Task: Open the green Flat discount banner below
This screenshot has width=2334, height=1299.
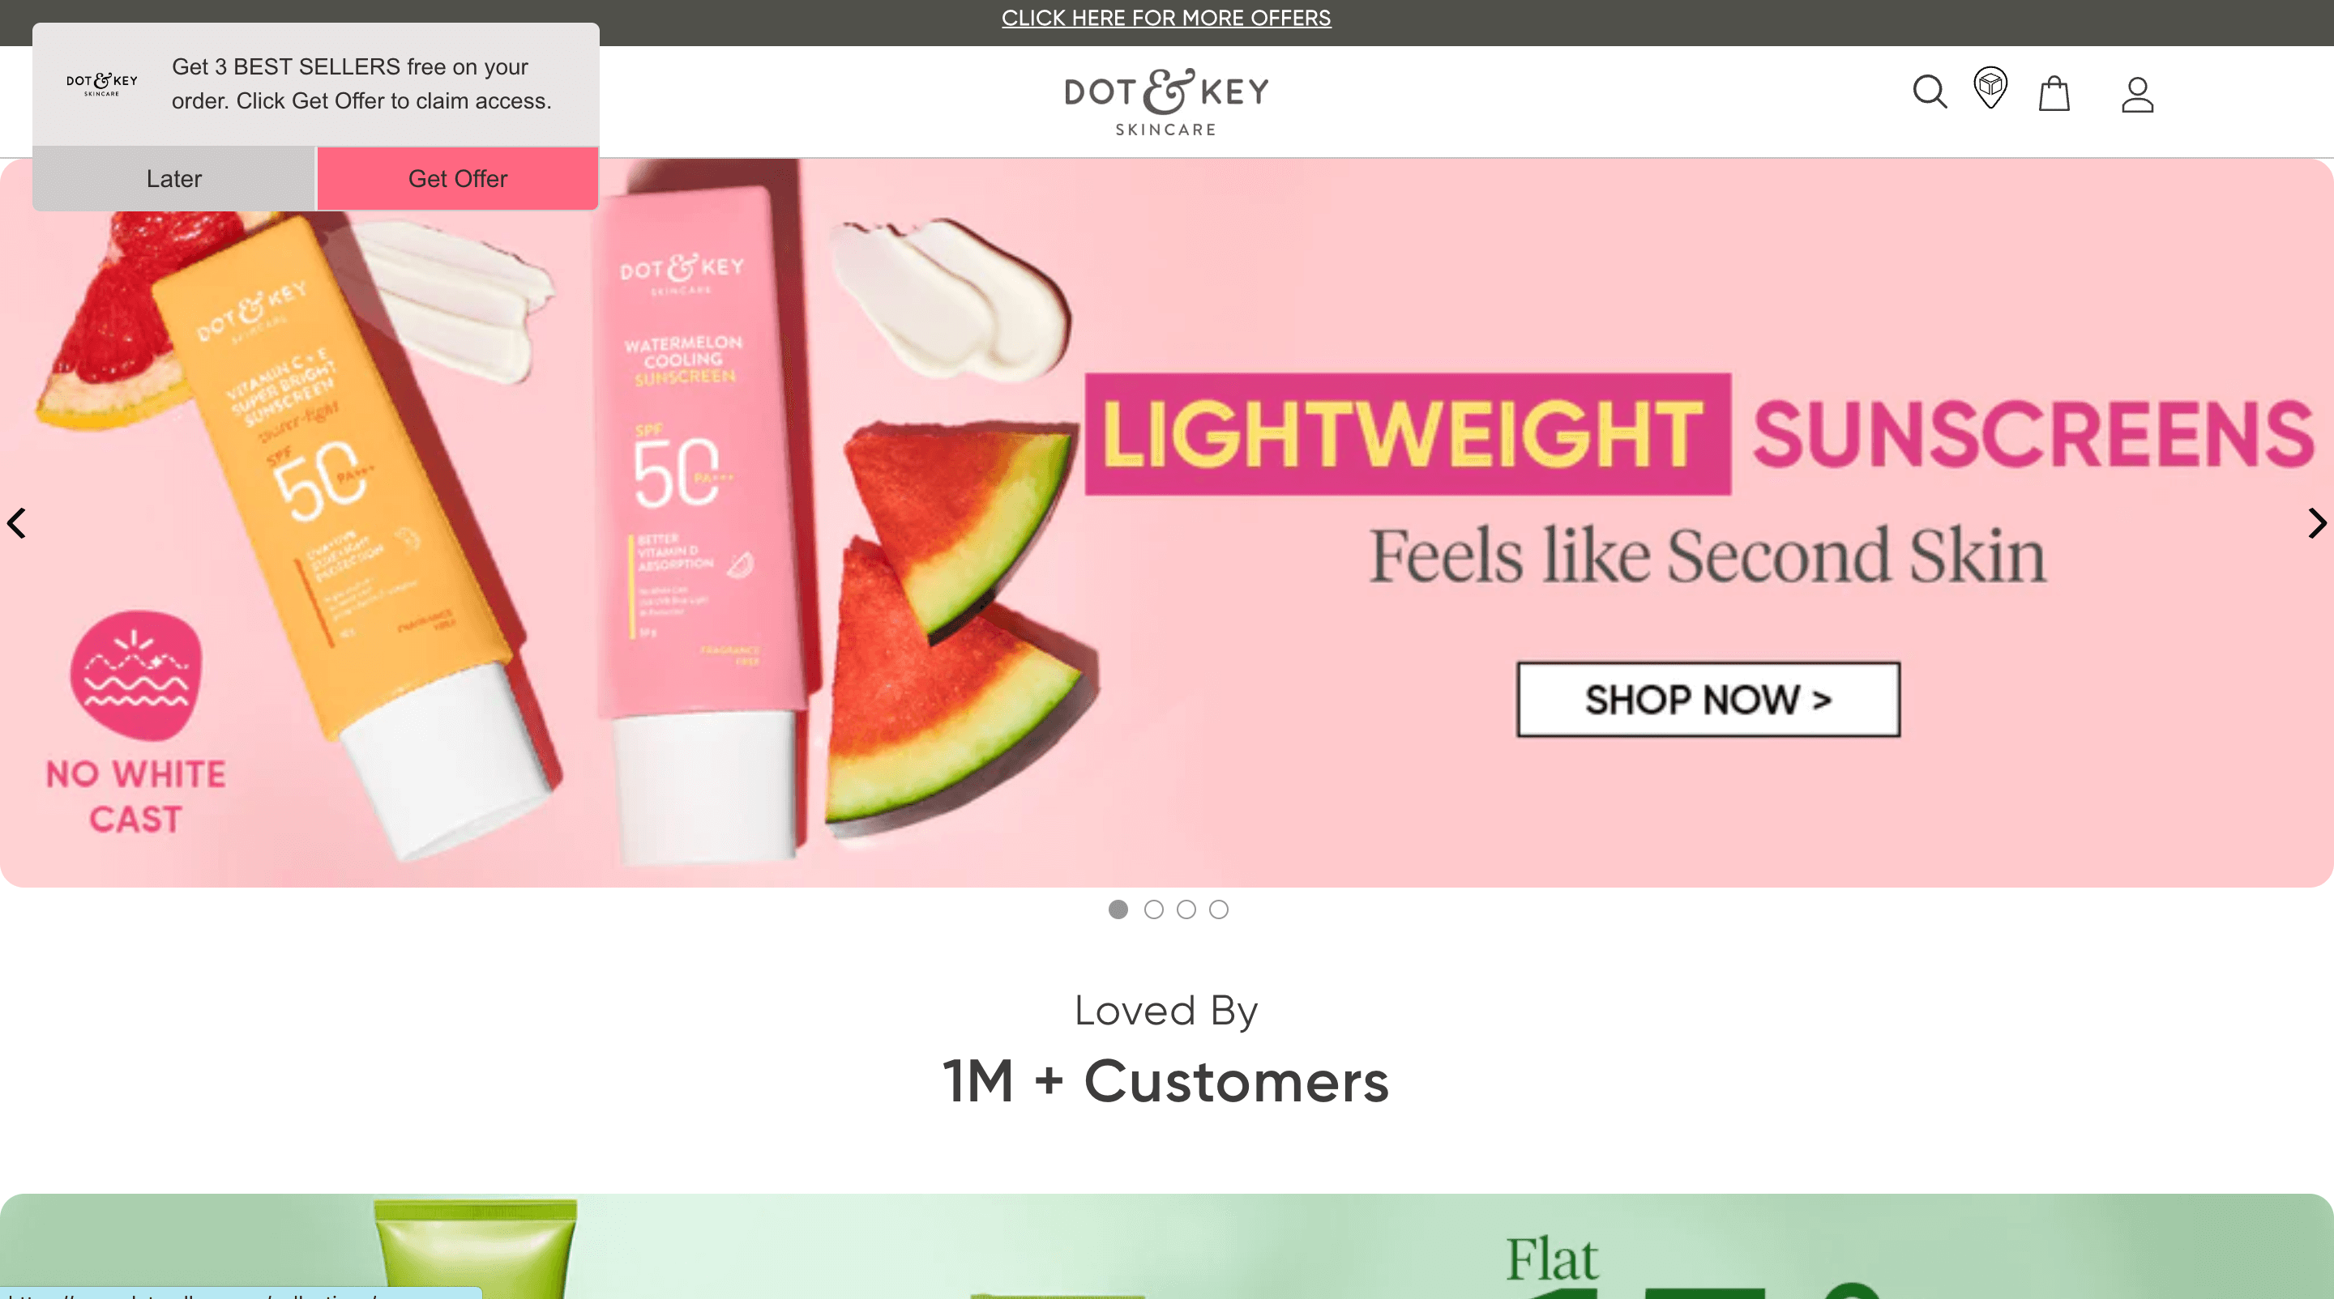Action: (x=1166, y=1246)
